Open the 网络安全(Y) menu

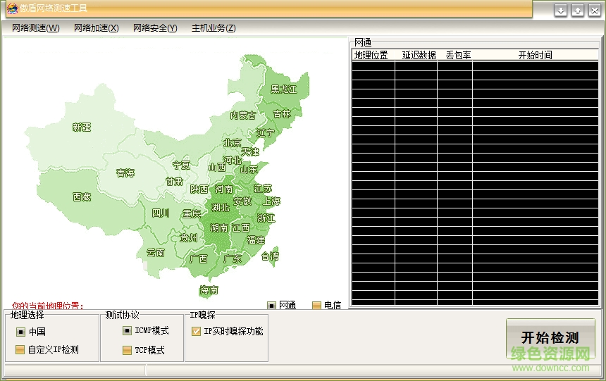pyautogui.click(x=155, y=28)
